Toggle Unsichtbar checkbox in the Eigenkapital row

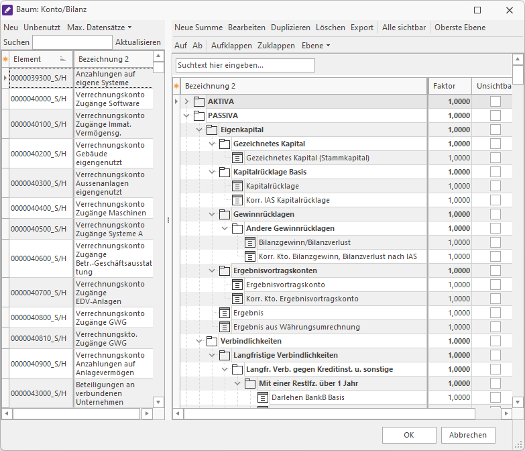(495, 130)
